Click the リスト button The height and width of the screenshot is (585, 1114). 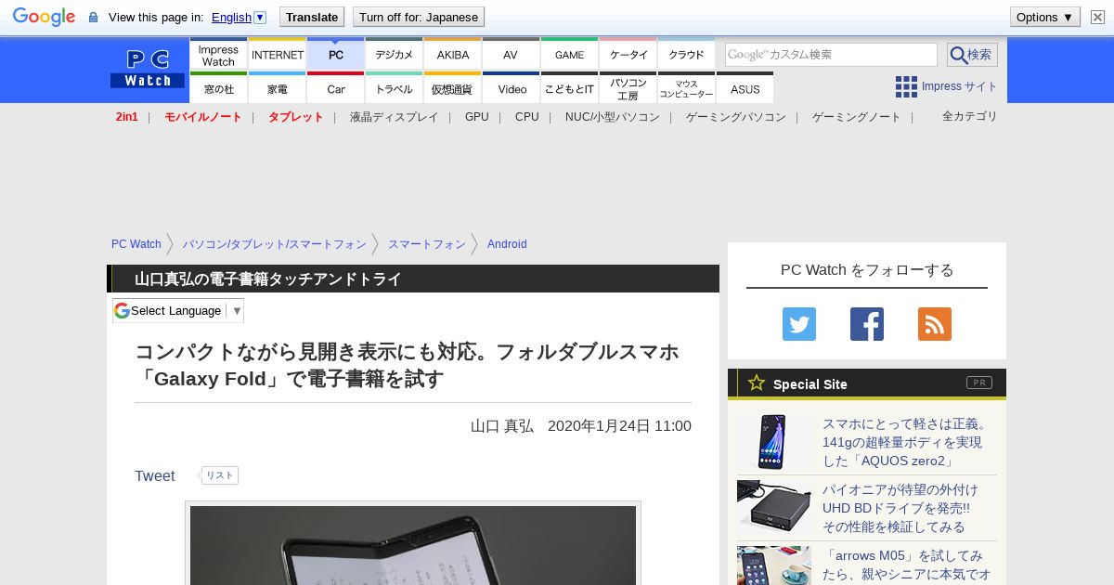point(219,475)
